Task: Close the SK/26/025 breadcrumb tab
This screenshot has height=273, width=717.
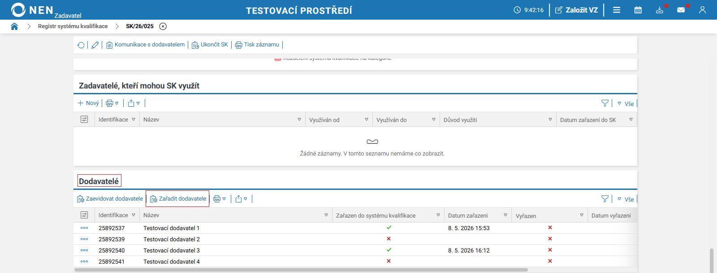Action: [x=163, y=26]
